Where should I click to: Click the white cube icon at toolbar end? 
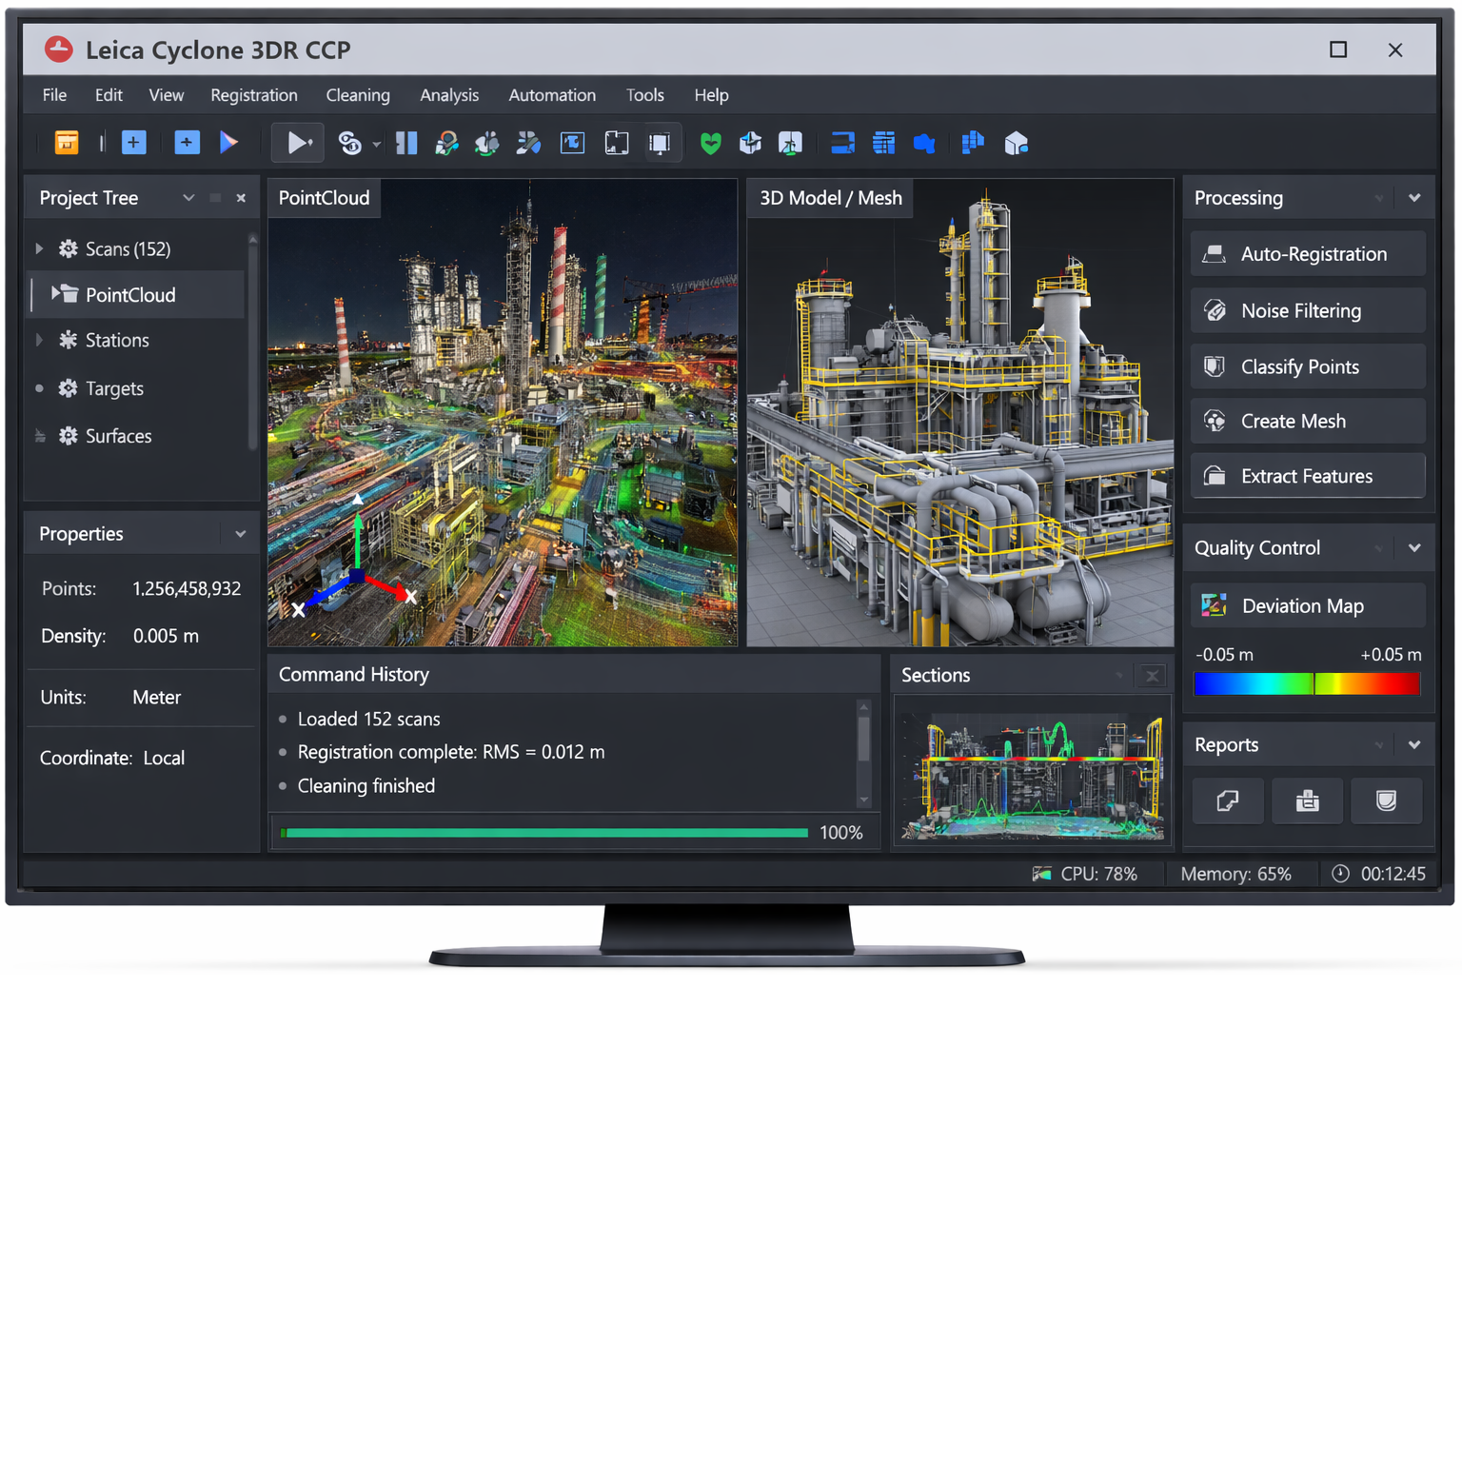[x=1016, y=143]
